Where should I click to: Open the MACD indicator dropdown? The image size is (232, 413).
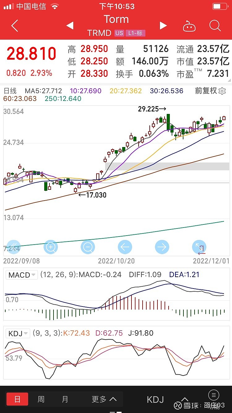[22, 275]
